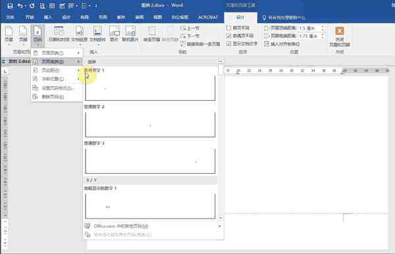Open the References (引用) ribbon tab

pyautogui.click(x=103, y=17)
